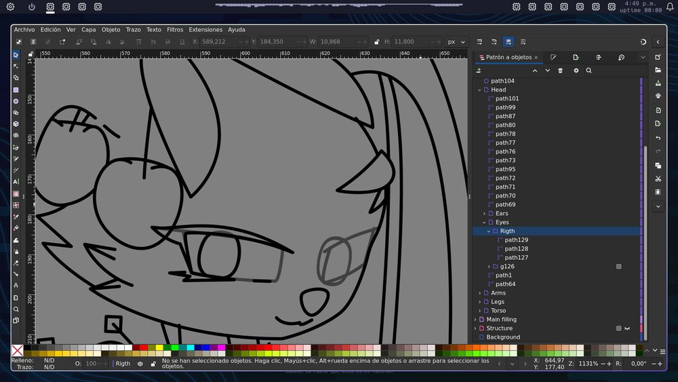Select the Pen Bezier tool

point(16,147)
